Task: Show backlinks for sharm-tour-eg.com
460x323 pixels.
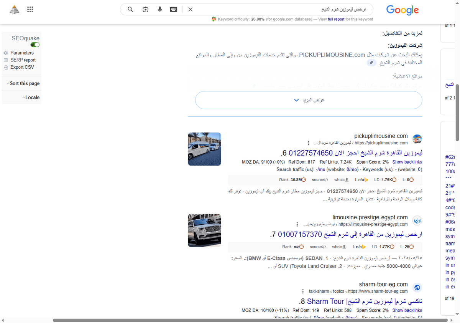Action: point(407,310)
